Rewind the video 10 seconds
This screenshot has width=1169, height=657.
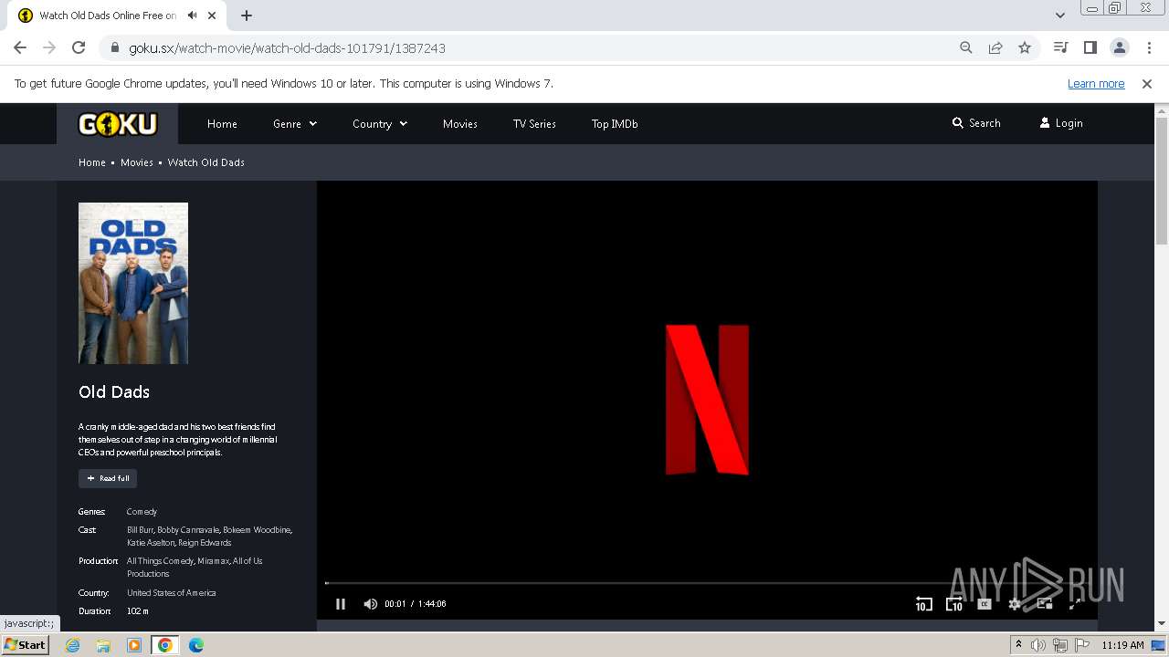coord(923,604)
